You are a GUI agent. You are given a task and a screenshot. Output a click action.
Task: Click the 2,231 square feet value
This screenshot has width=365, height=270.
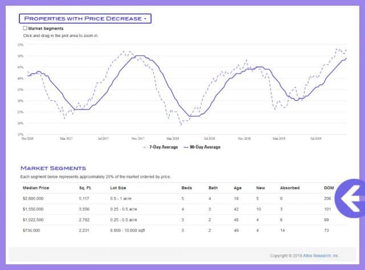(x=84, y=230)
